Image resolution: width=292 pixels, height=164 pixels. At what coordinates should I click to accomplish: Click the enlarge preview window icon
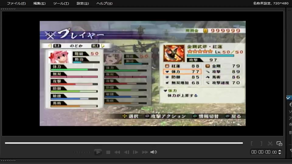tap(279, 143)
